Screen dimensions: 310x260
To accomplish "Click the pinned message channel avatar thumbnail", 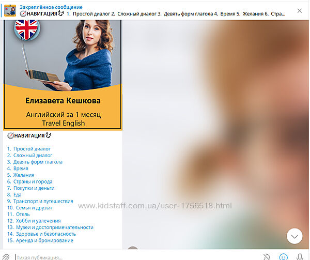I will [x=10, y=10].
